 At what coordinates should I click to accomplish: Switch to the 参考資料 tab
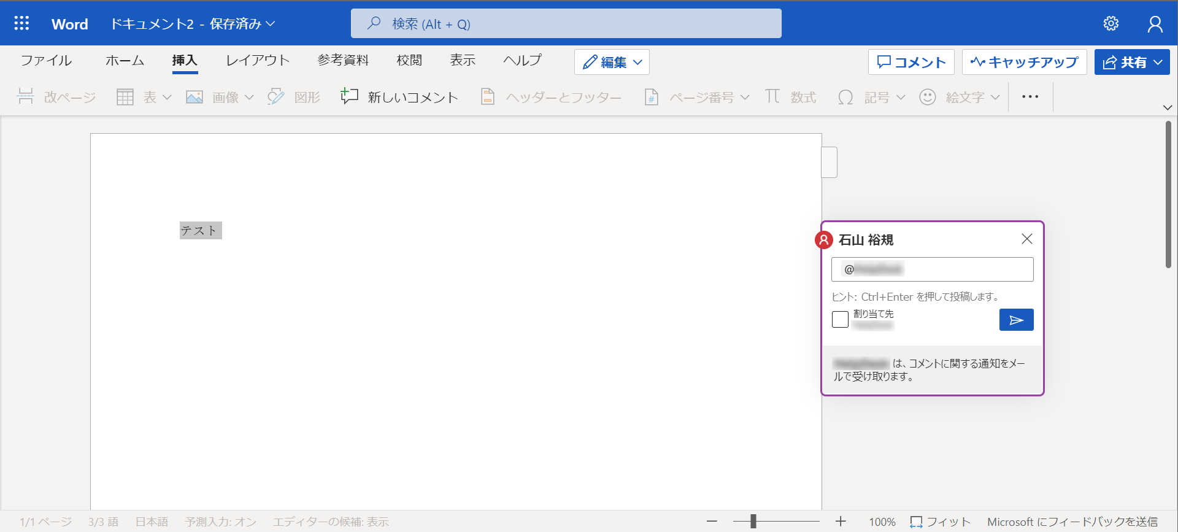click(343, 60)
